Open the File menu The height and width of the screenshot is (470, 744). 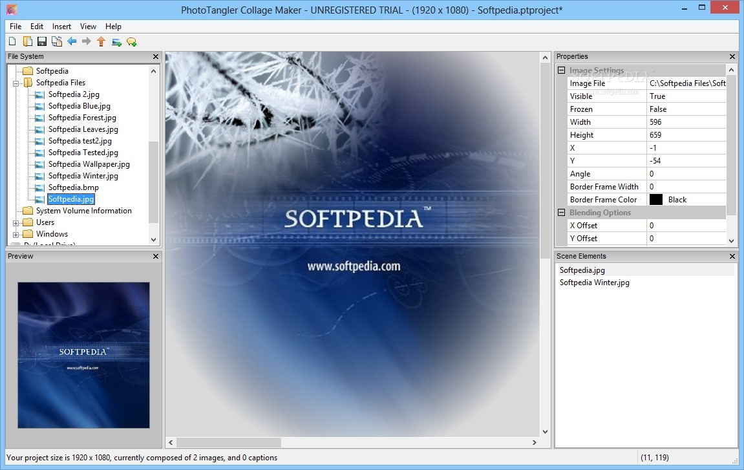click(x=15, y=27)
